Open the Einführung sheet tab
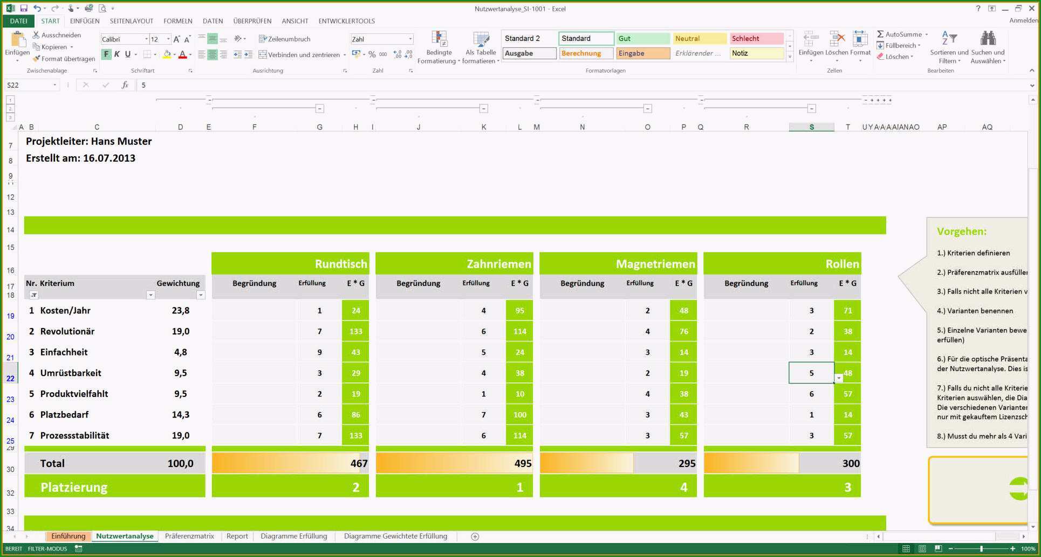 (69, 537)
